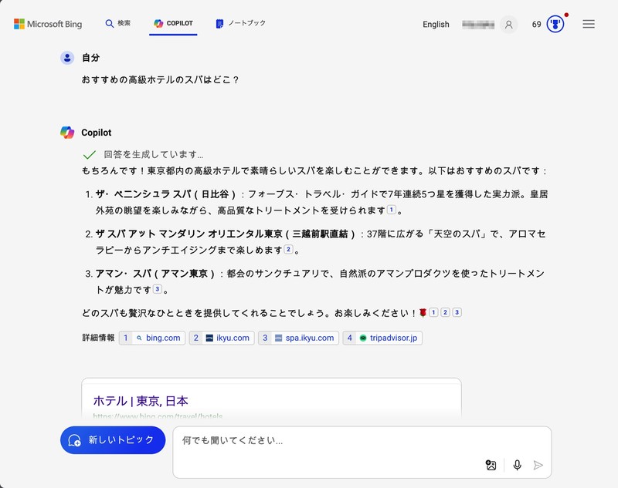618x488 pixels.
Task: Click the blurred account name
Action: [x=478, y=25]
